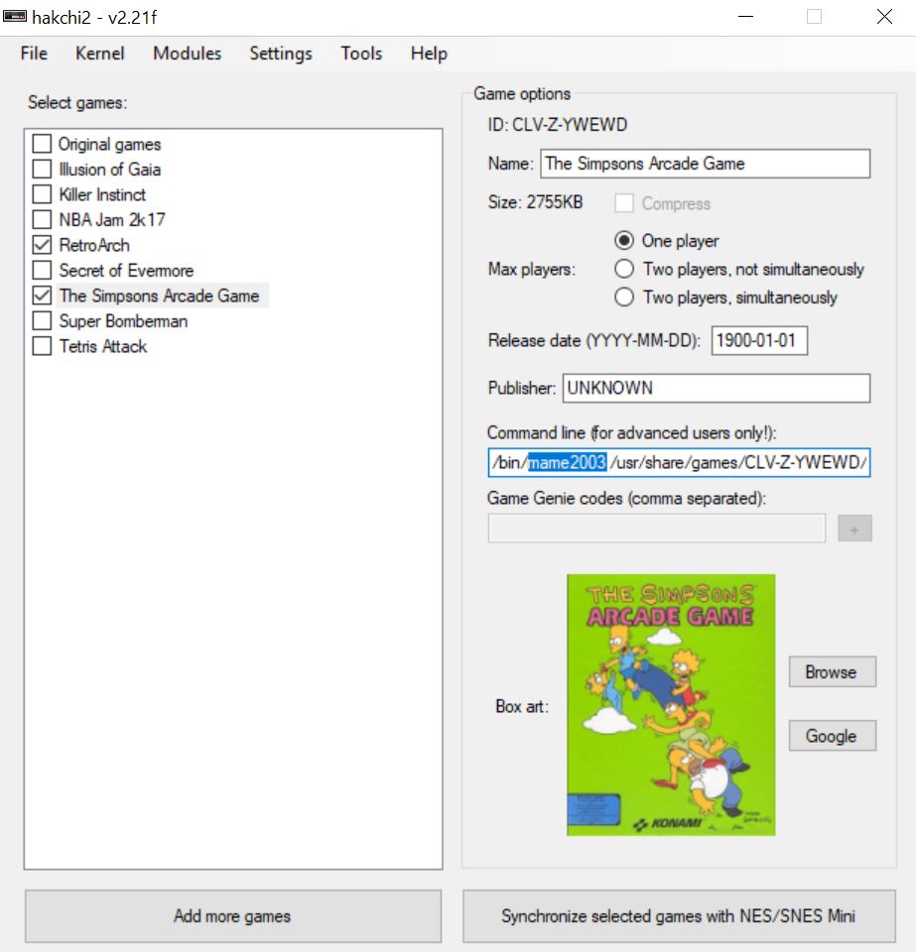Select Killer Instinct in the games list
The image size is (916, 952).
pos(102,194)
